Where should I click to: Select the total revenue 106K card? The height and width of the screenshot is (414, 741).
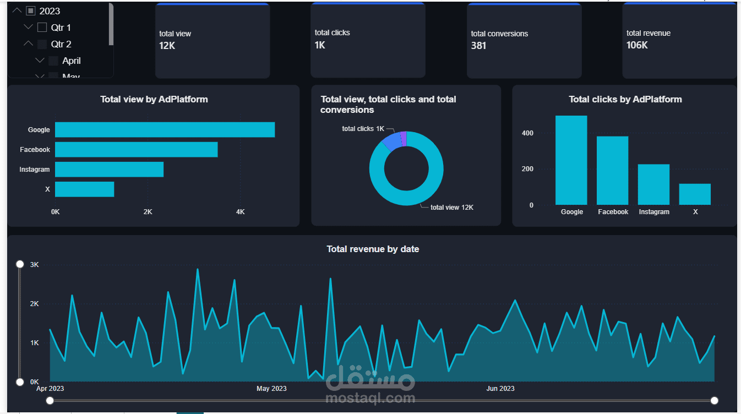tap(679, 40)
